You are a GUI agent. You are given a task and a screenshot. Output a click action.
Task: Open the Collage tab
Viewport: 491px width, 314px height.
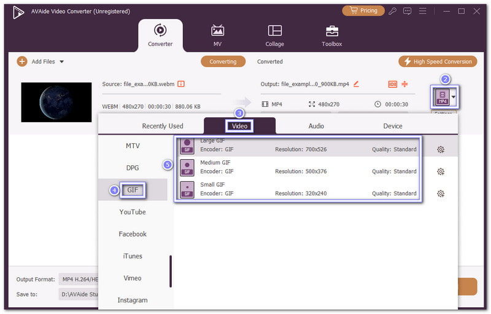tap(274, 36)
